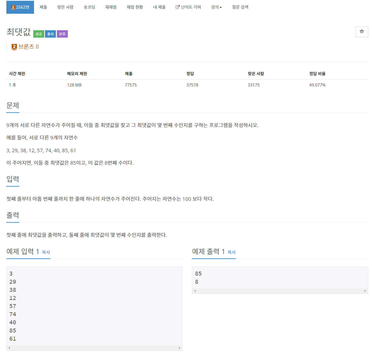
Task: Click the purple 분류 label
Action: 62,34
